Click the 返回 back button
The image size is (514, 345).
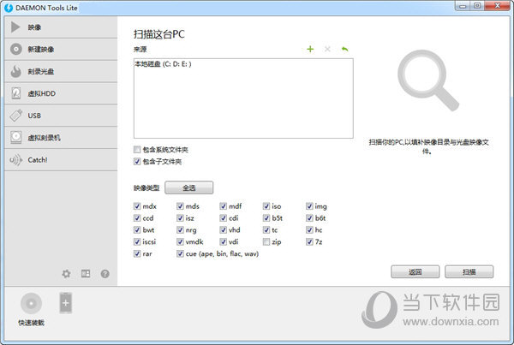tap(415, 271)
